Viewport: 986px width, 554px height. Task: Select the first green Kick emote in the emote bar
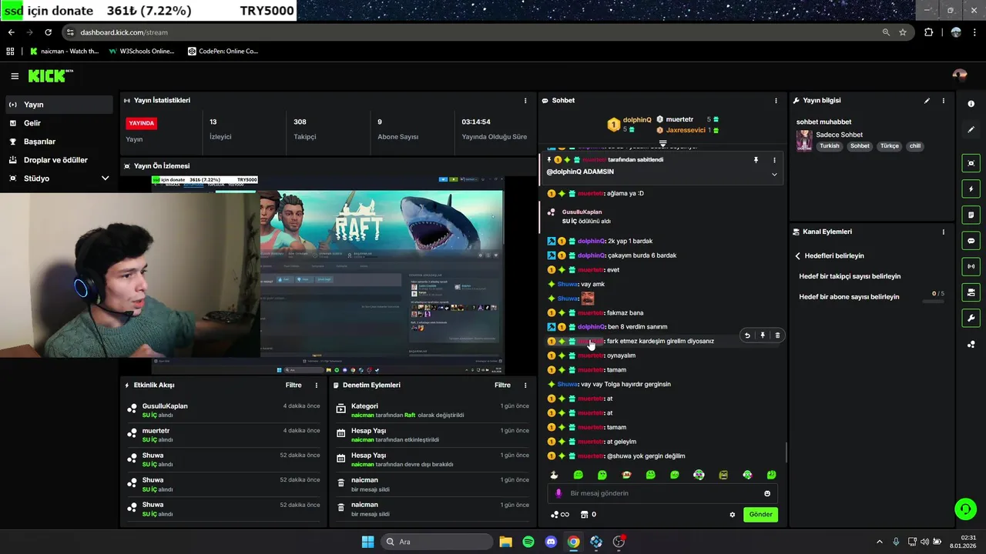coord(578,475)
